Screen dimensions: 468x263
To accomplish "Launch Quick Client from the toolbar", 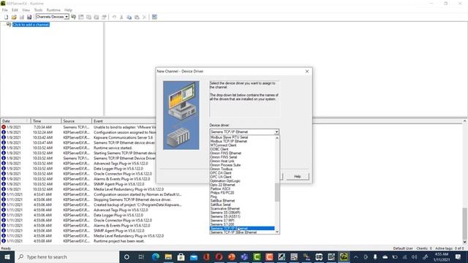I will click(154, 17).
